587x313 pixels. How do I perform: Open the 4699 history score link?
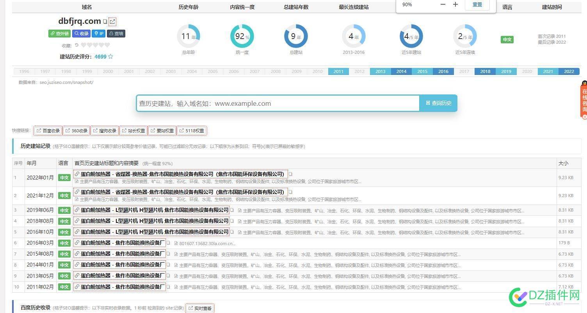click(x=100, y=57)
